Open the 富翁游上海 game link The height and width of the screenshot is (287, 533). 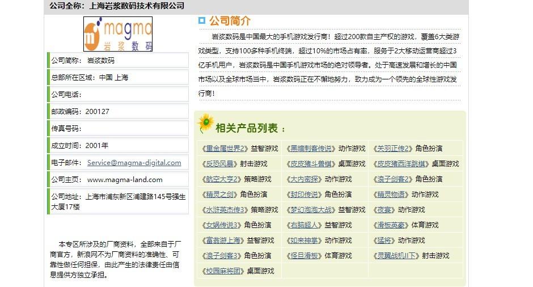point(223,240)
